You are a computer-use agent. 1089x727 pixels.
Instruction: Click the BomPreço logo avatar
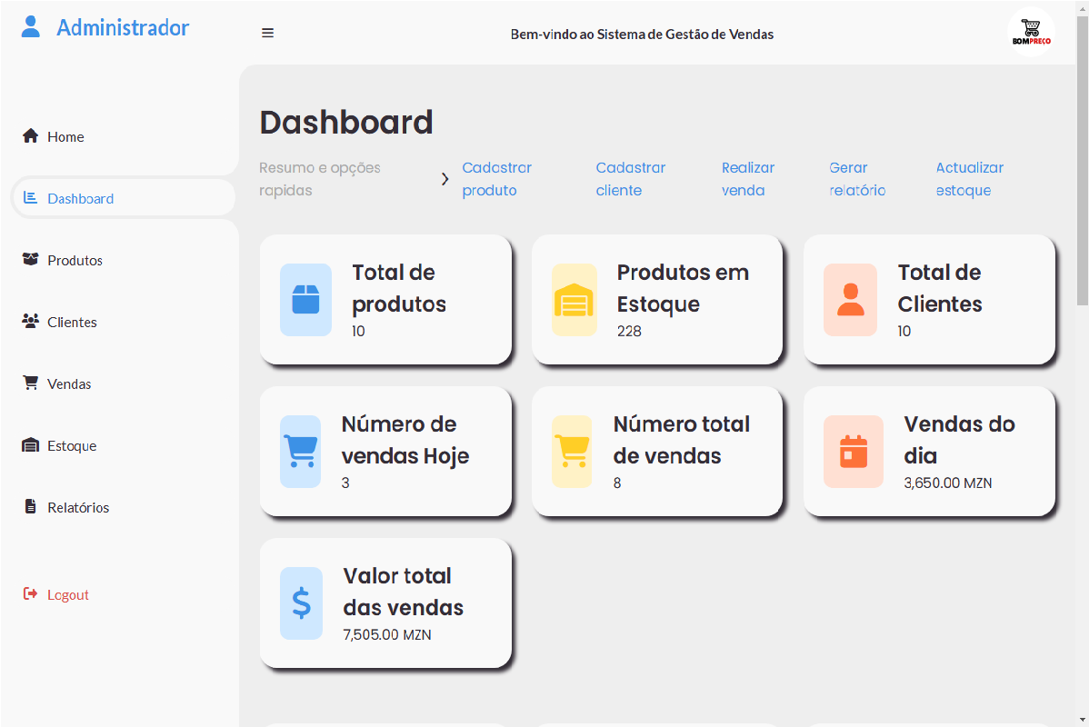point(1031,33)
